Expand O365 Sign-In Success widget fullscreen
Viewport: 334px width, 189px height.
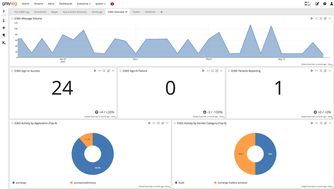coord(104,71)
